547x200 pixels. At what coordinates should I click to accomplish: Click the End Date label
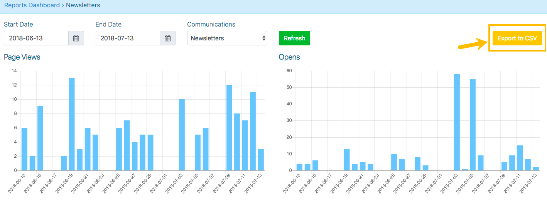point(108,24)
